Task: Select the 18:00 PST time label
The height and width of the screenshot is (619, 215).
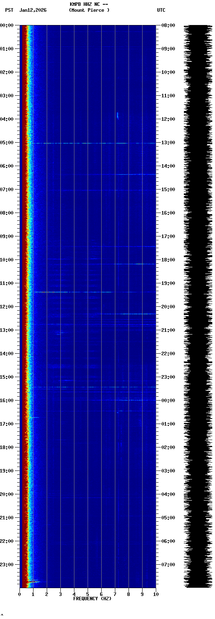Action: point(7,447)
